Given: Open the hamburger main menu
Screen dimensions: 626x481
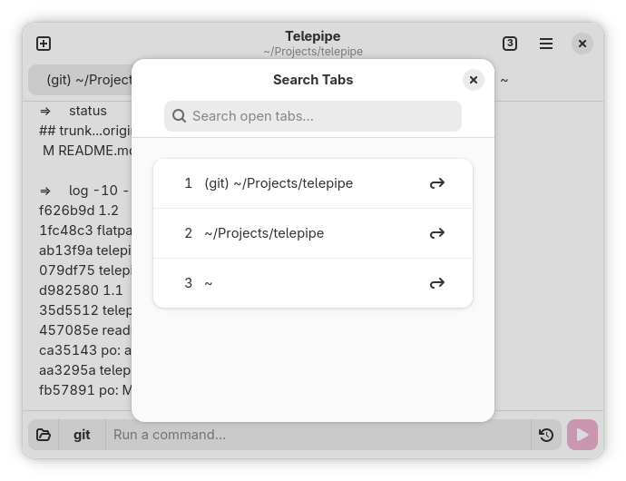Looking at the screenshot, I should point(546,44).
